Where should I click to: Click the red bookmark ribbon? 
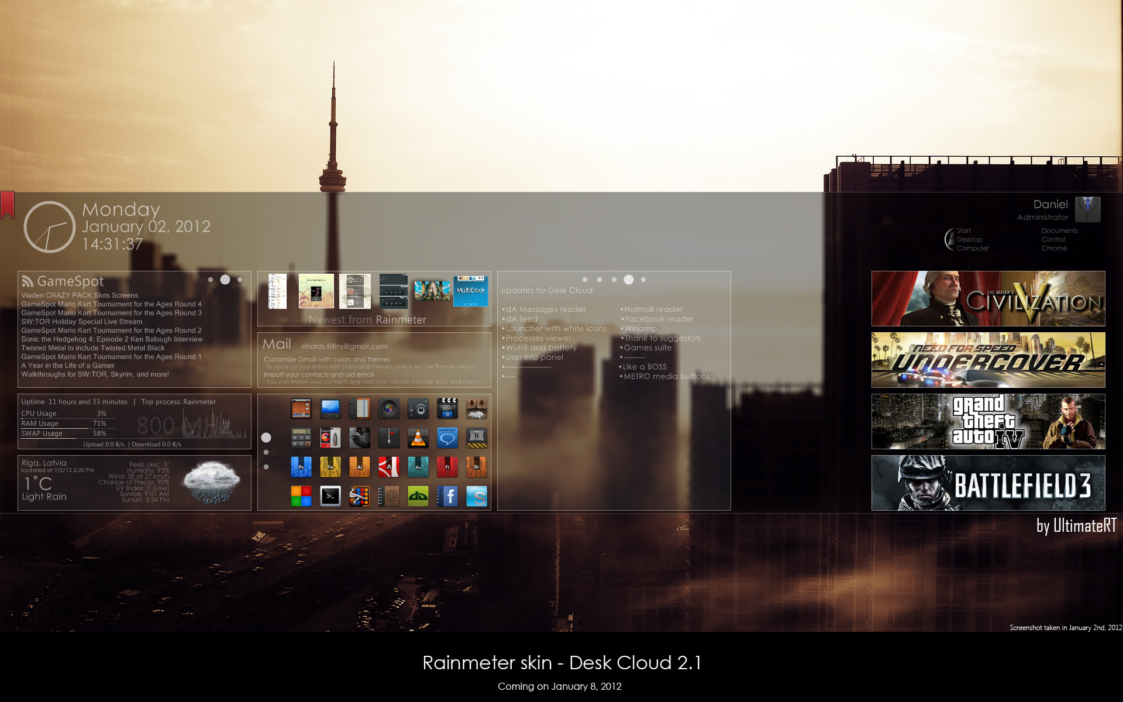pos(7,205)
